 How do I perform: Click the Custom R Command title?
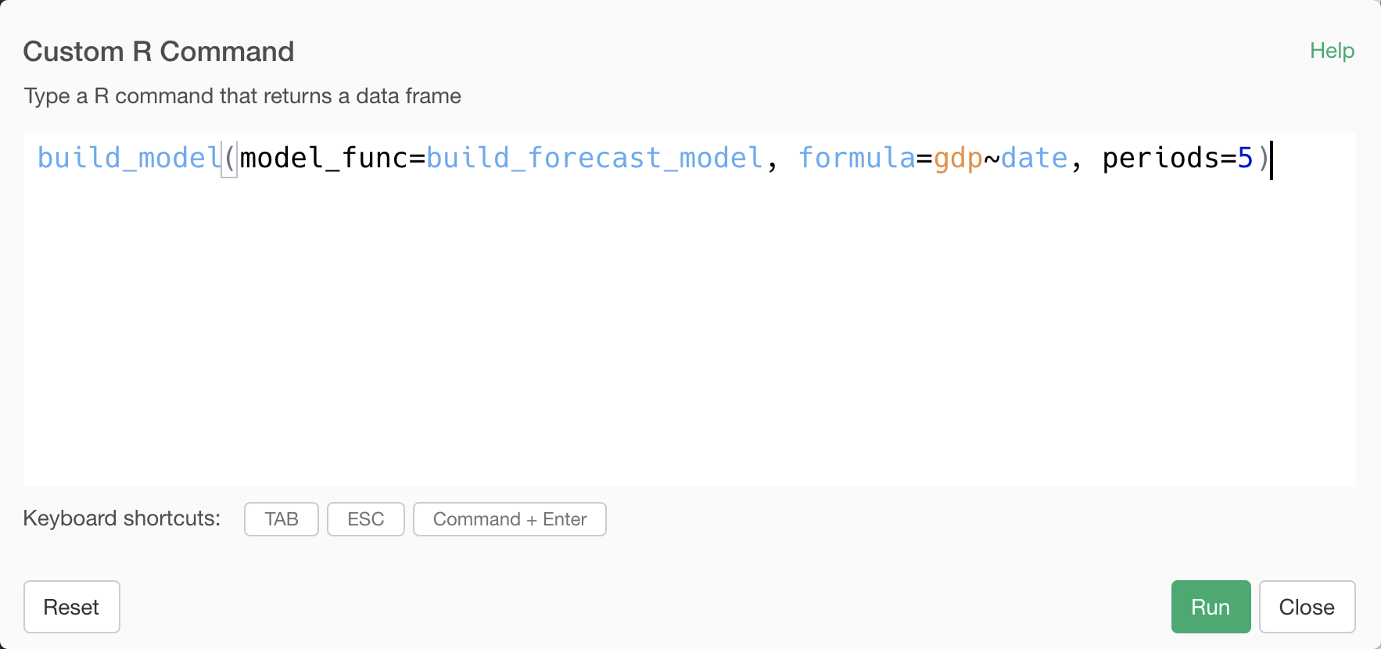click(159, 52)
